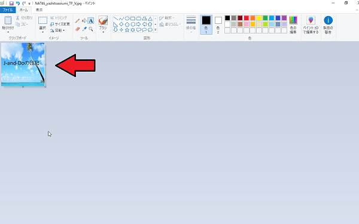Choose the Down arrow shape

115,30
